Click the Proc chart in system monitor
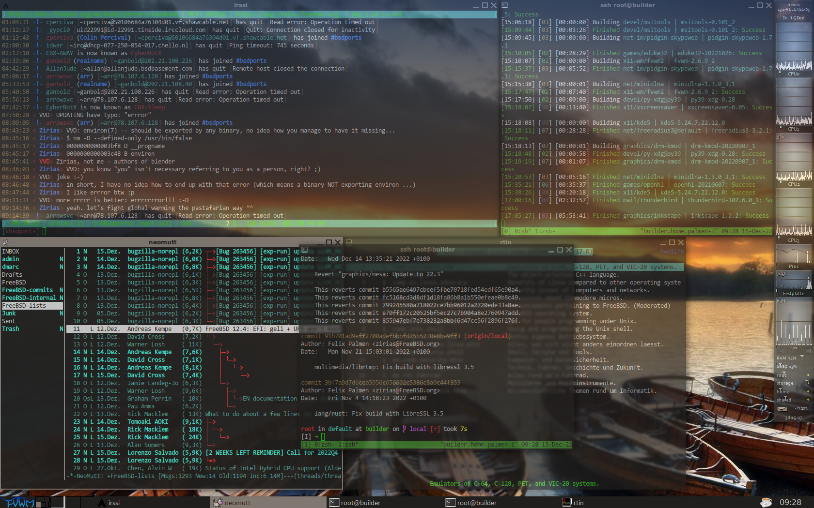Screen dimensions: 814x508 pyautogui.click(x=794, y=256)
